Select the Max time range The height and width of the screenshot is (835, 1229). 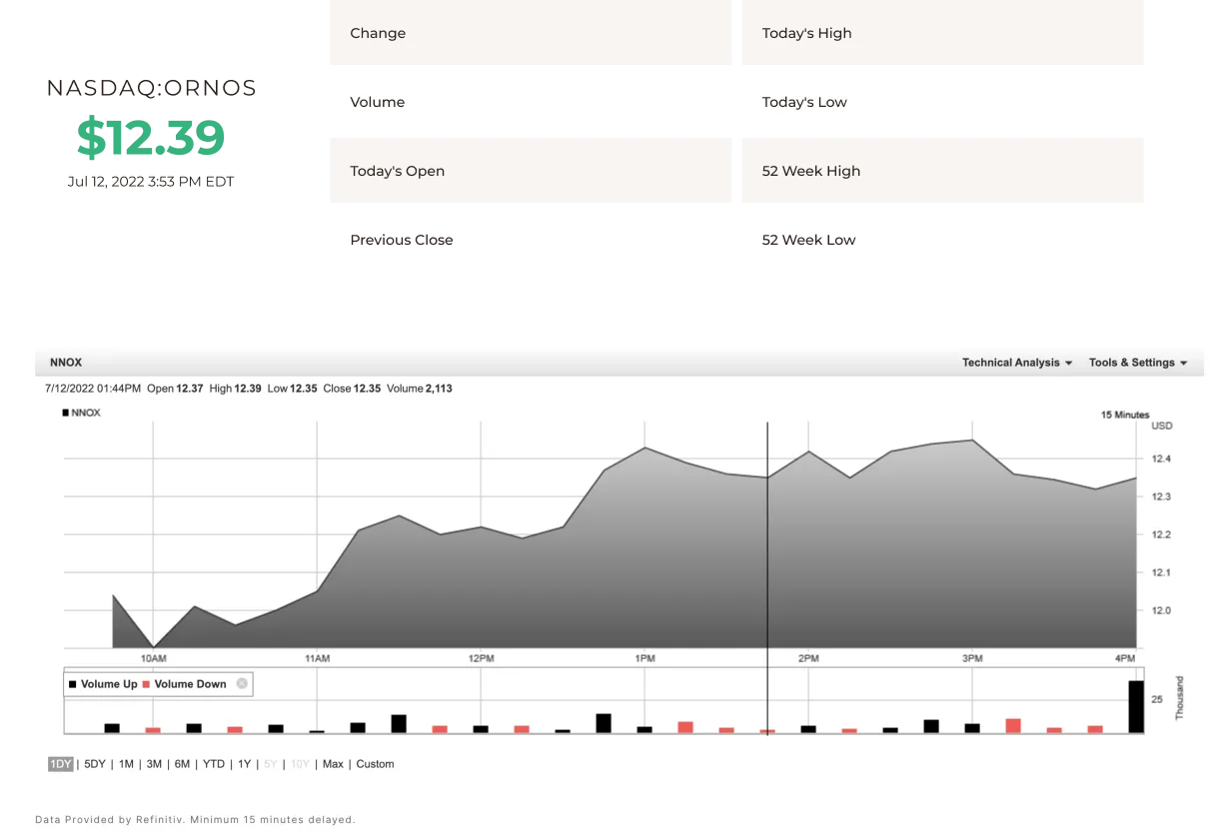pyautogui.click(x=333, y=764)
